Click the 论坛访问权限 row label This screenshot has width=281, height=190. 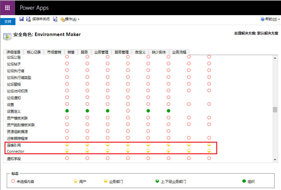tap(17, 91)
